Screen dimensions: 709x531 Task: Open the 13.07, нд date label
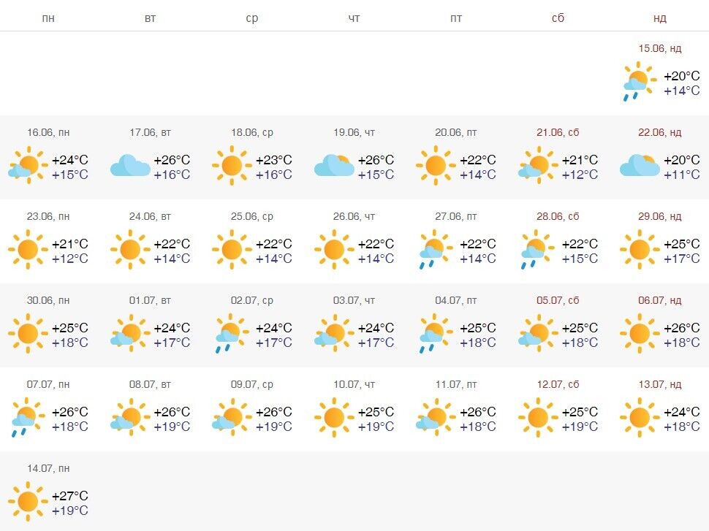point(660,385)
